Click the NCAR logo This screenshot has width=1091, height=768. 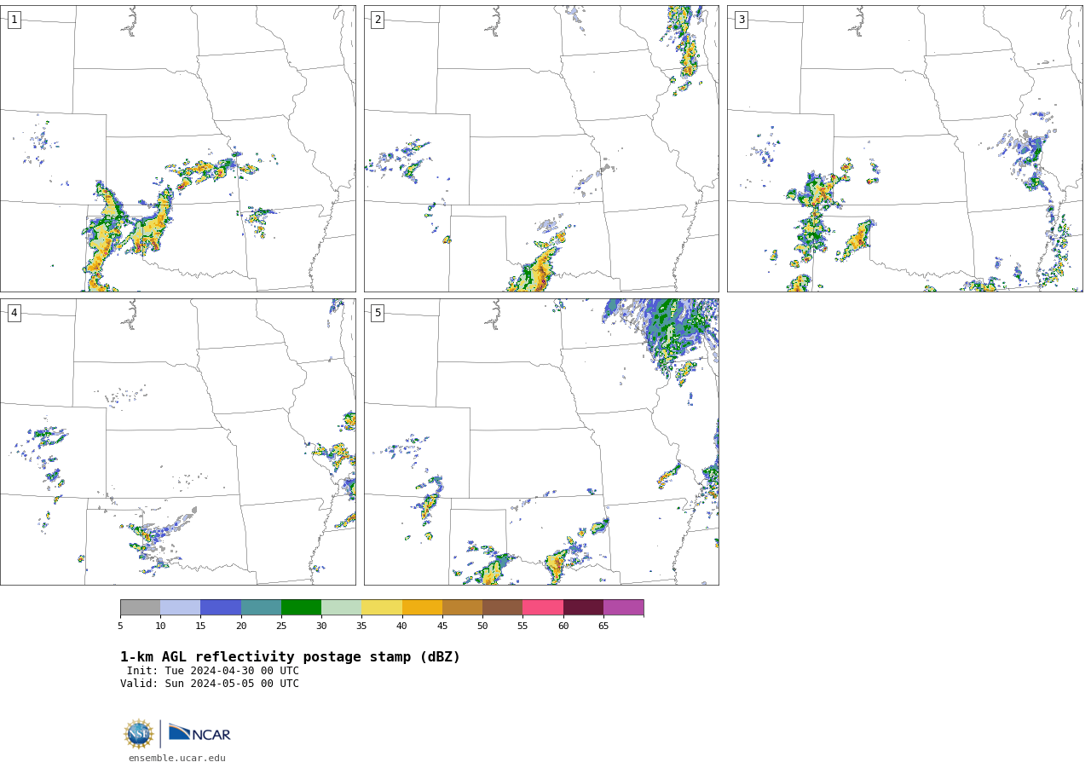[x=199, y=733]
